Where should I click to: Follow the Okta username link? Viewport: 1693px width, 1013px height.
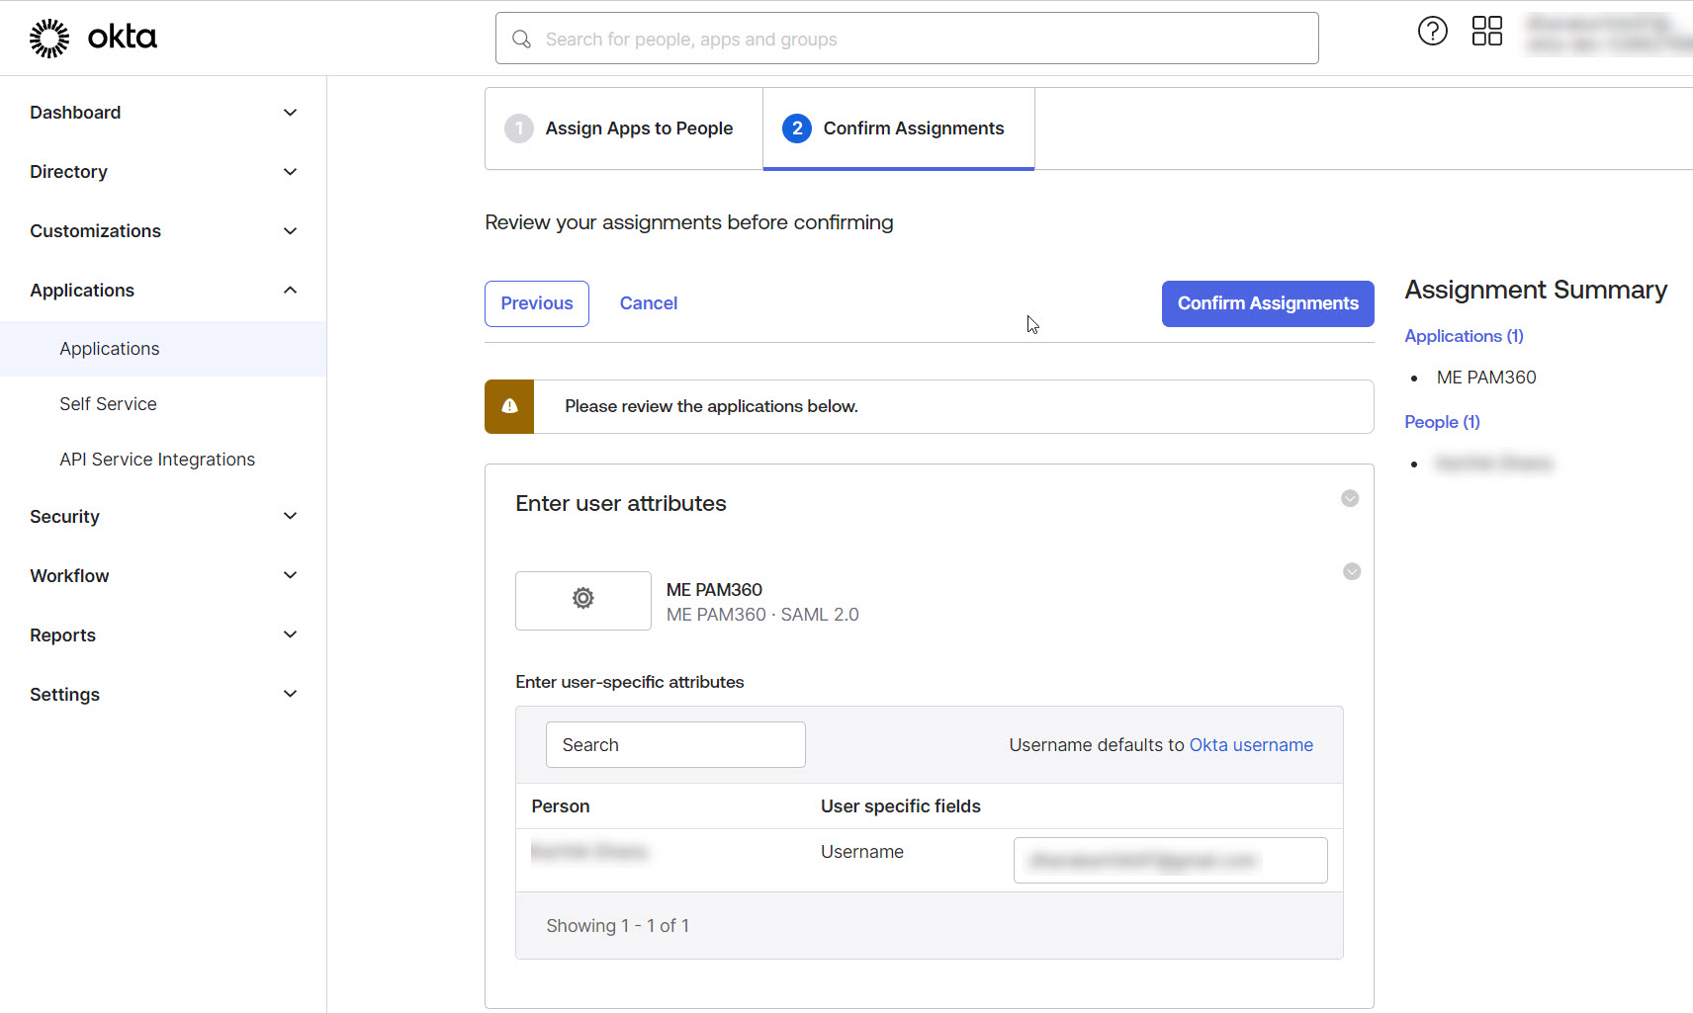(1251, 745)
